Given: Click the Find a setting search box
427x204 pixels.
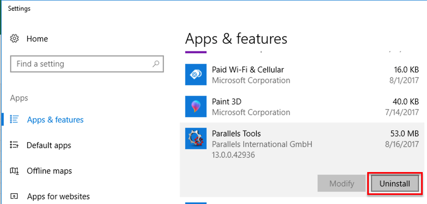Looking at the screenshot, I should pos(87,64).
